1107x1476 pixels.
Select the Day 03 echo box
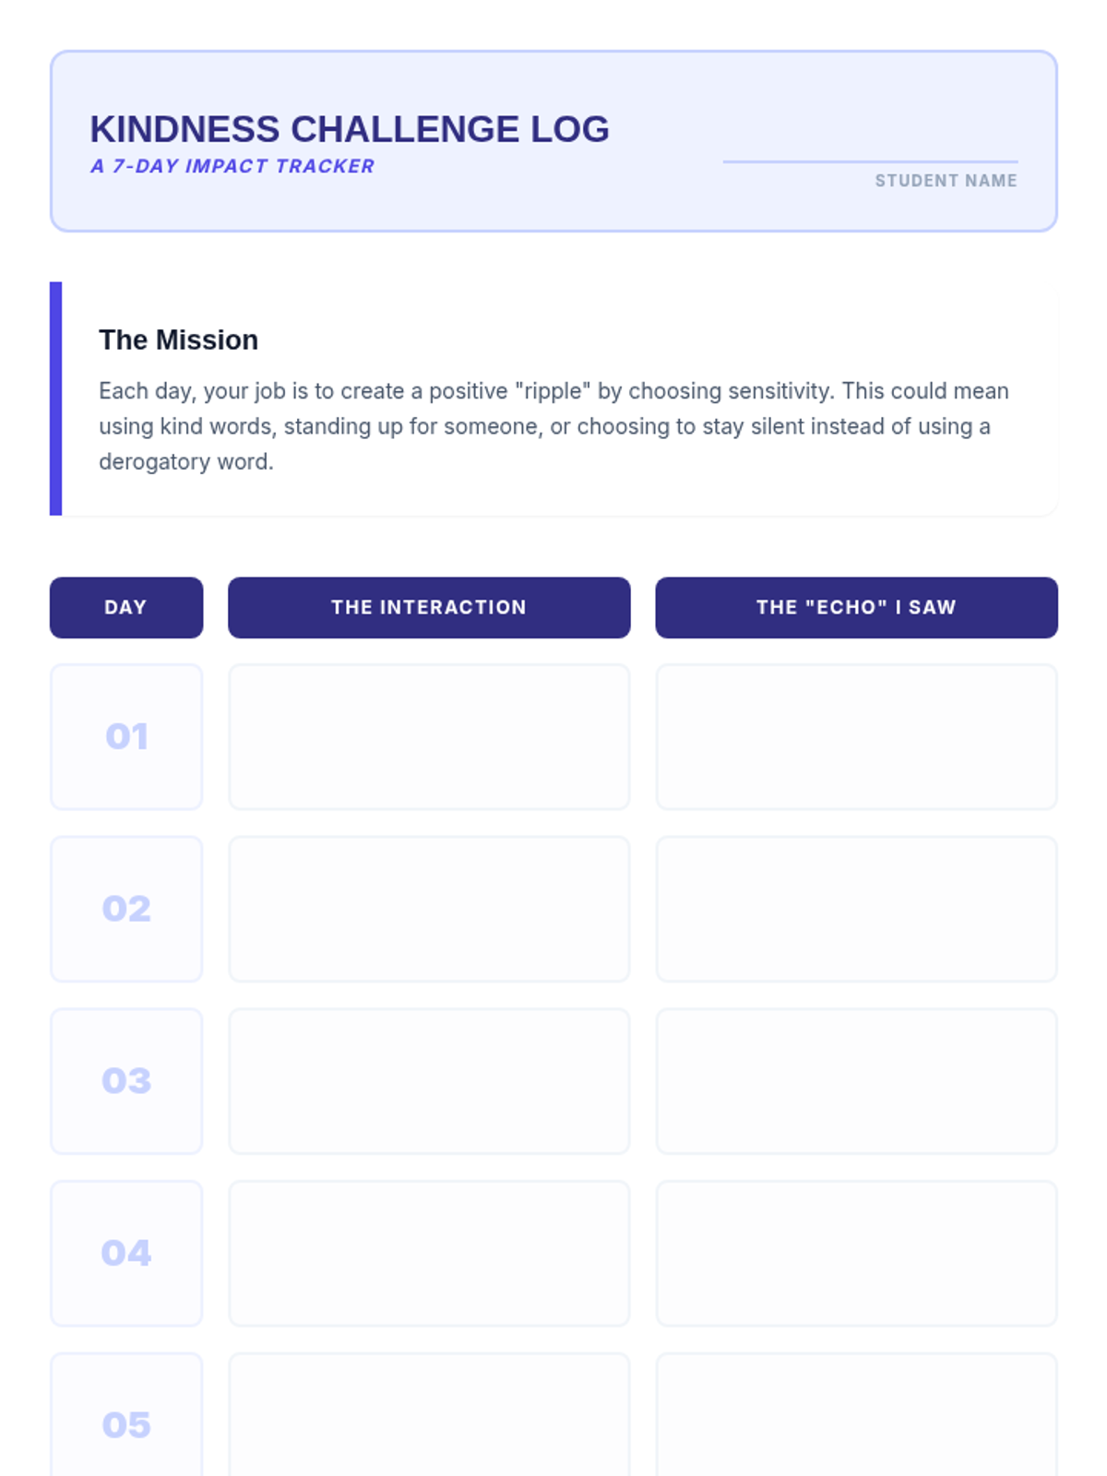point(856,1081)
